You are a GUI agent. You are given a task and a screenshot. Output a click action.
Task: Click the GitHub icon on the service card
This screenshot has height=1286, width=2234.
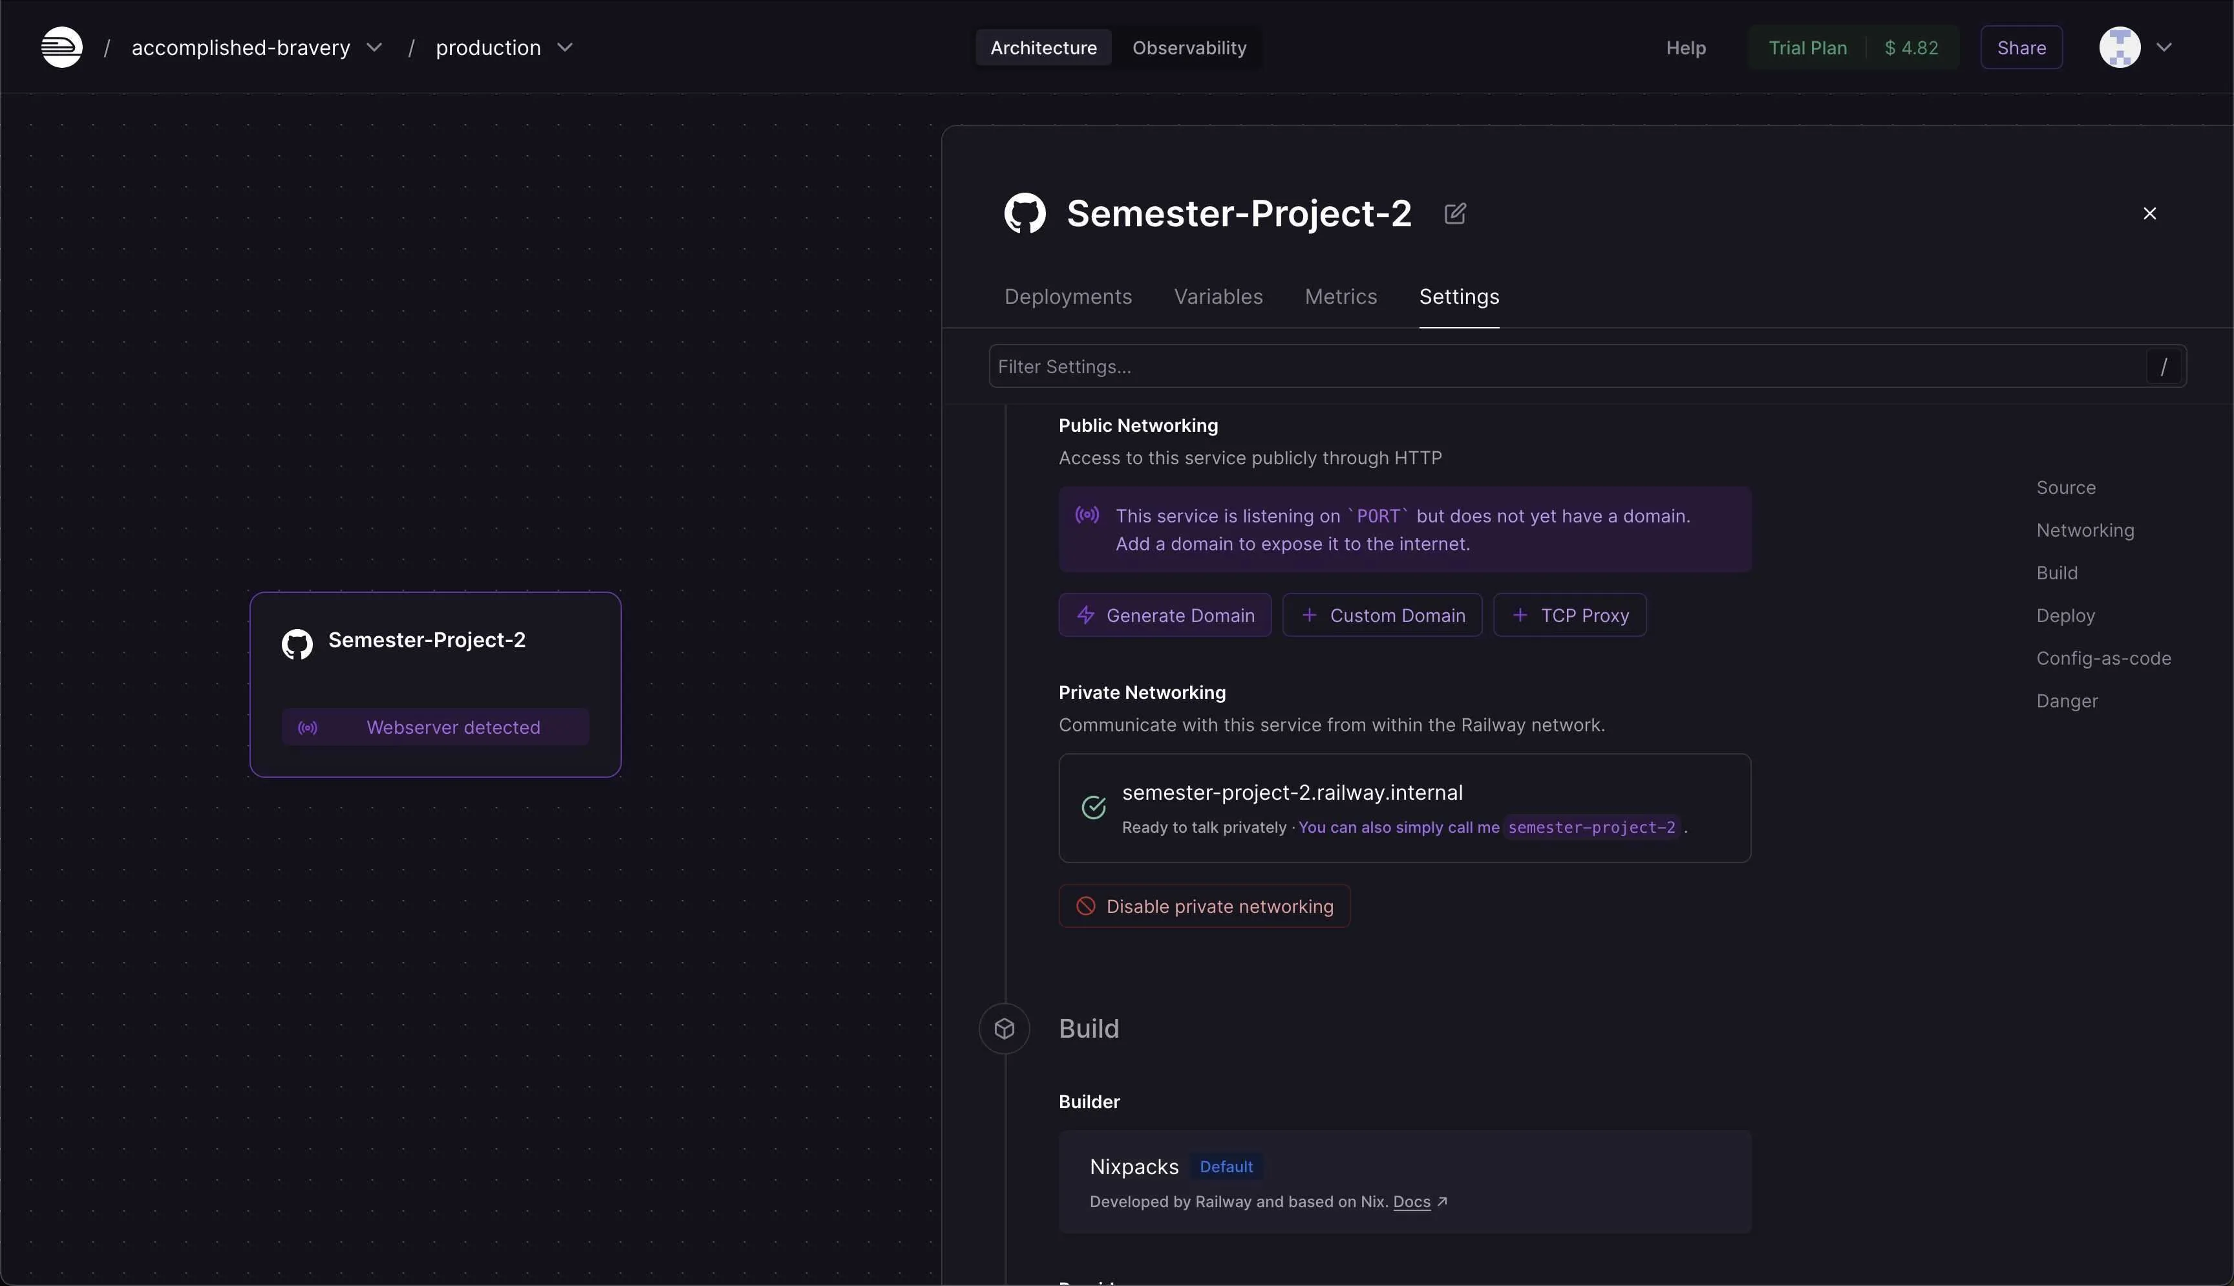coord(297,644)
